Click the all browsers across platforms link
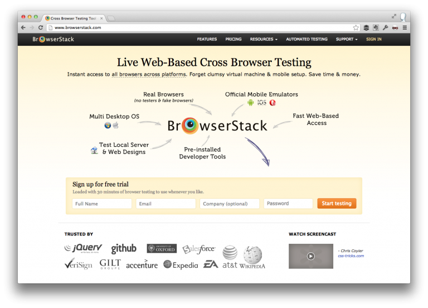This screenshot has height=308, width=428. coord(149,74)
